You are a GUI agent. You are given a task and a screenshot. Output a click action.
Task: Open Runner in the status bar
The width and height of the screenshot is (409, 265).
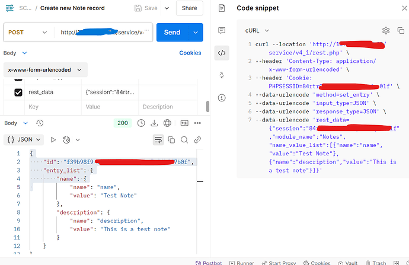pos(241,263)
